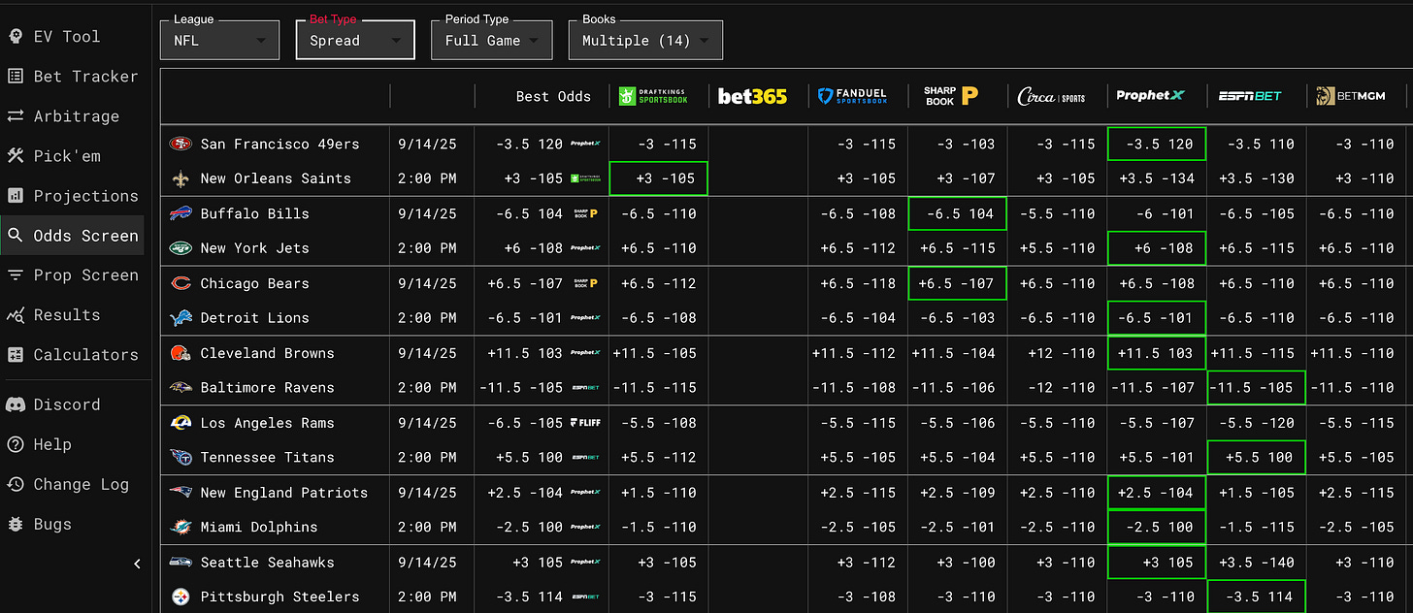The image size is (1413, 613).
Task: Go to Arbitrage page
Action: point(76,115)
